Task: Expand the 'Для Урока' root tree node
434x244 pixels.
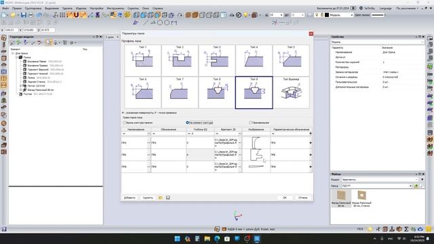Action: click(12, 53)
